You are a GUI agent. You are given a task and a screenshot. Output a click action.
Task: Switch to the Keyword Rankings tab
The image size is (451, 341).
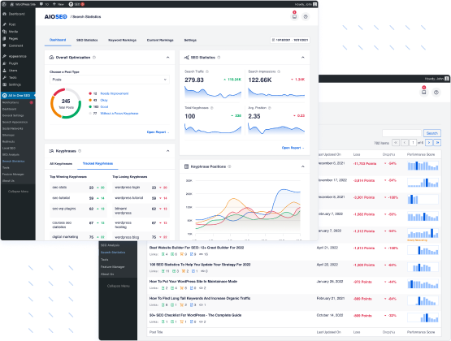point(122,41)
